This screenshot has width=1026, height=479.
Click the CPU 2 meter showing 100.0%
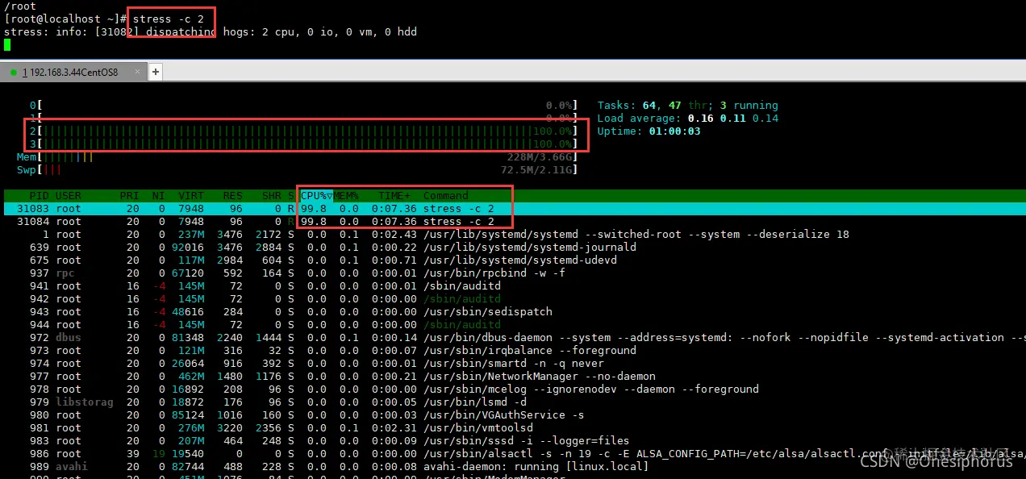click(x=303, y=131)
